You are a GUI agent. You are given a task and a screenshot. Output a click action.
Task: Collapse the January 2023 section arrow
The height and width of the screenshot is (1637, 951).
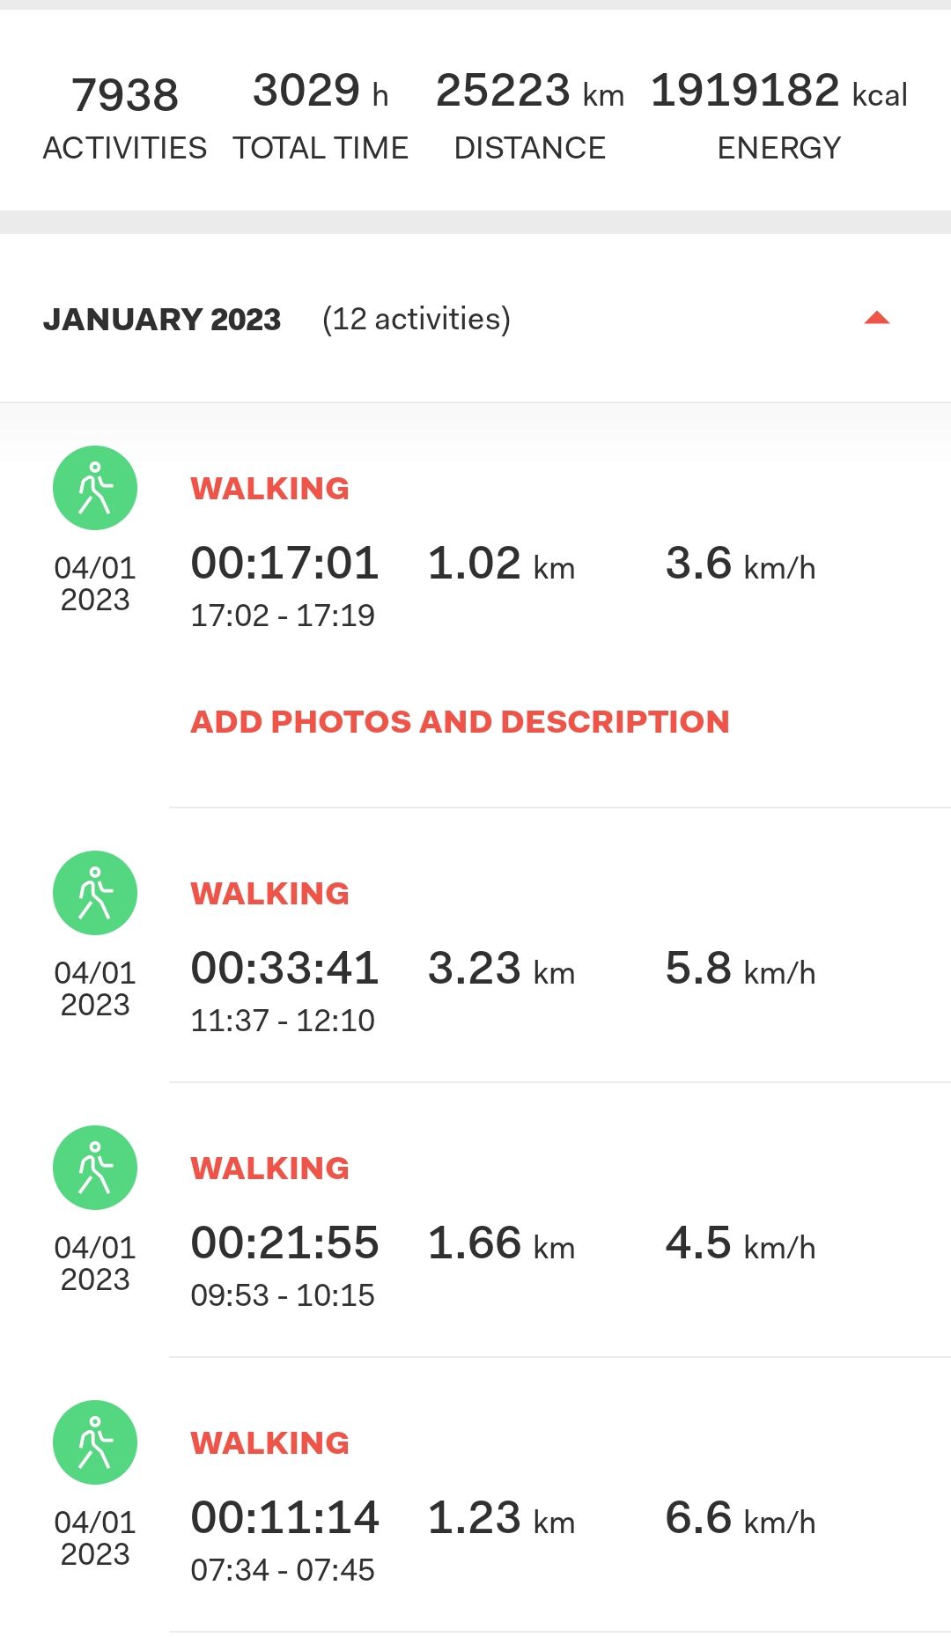pos(877,318)
